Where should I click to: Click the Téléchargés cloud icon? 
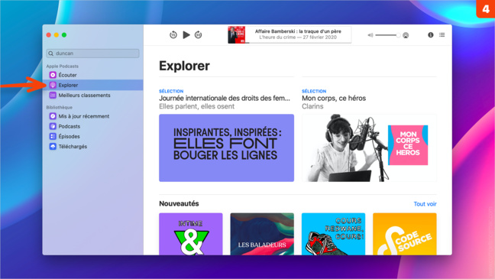point(53,146)
